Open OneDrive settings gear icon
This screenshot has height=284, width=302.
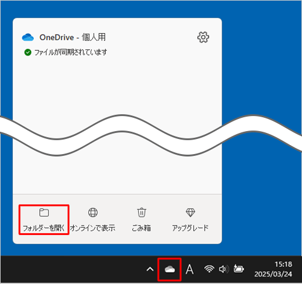[x=203, y=37]
